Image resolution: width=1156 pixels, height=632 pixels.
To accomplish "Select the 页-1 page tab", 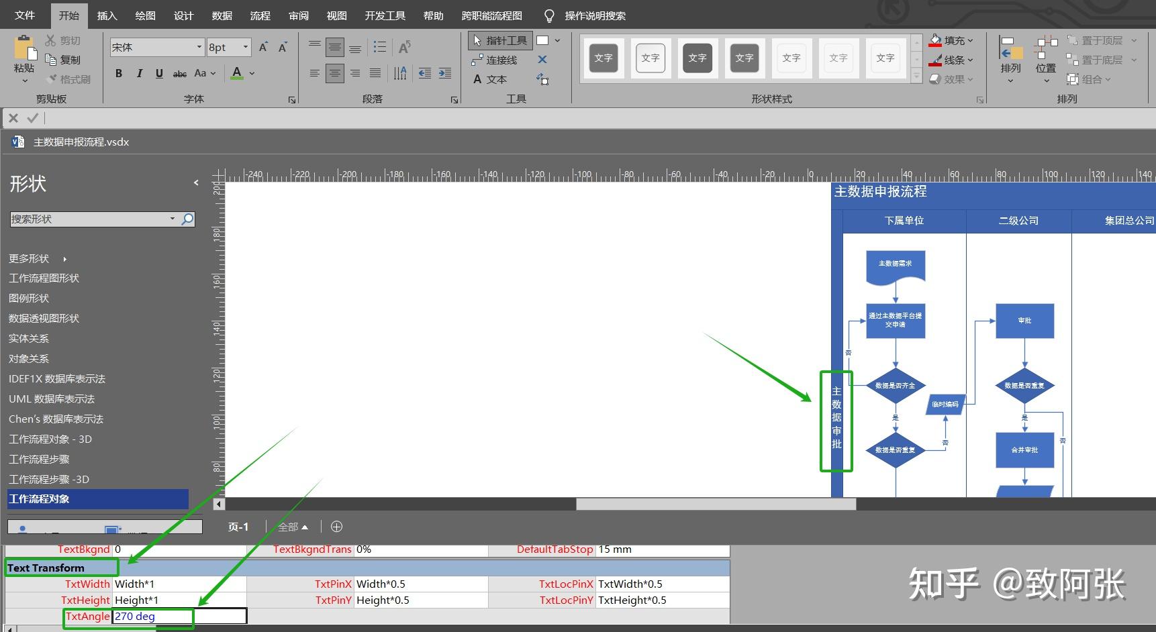I will coord(238,527).
